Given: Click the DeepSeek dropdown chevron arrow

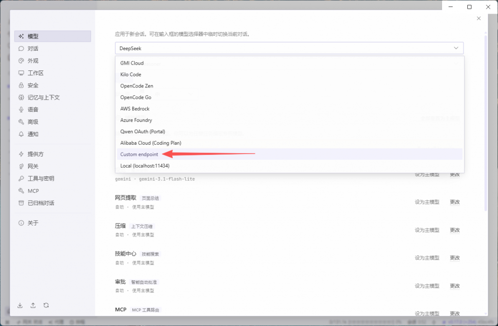Looking at the screenshot, I should click(x=456, y=48).
